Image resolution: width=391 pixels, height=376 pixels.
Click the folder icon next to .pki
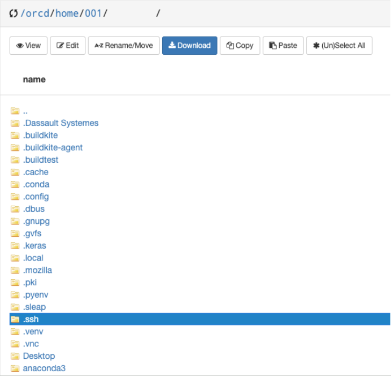15,283
